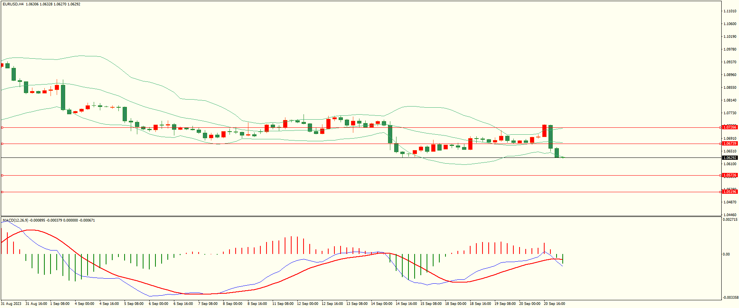Click the -0.003358 MACD scale value
739x308 pixels.
730,298
